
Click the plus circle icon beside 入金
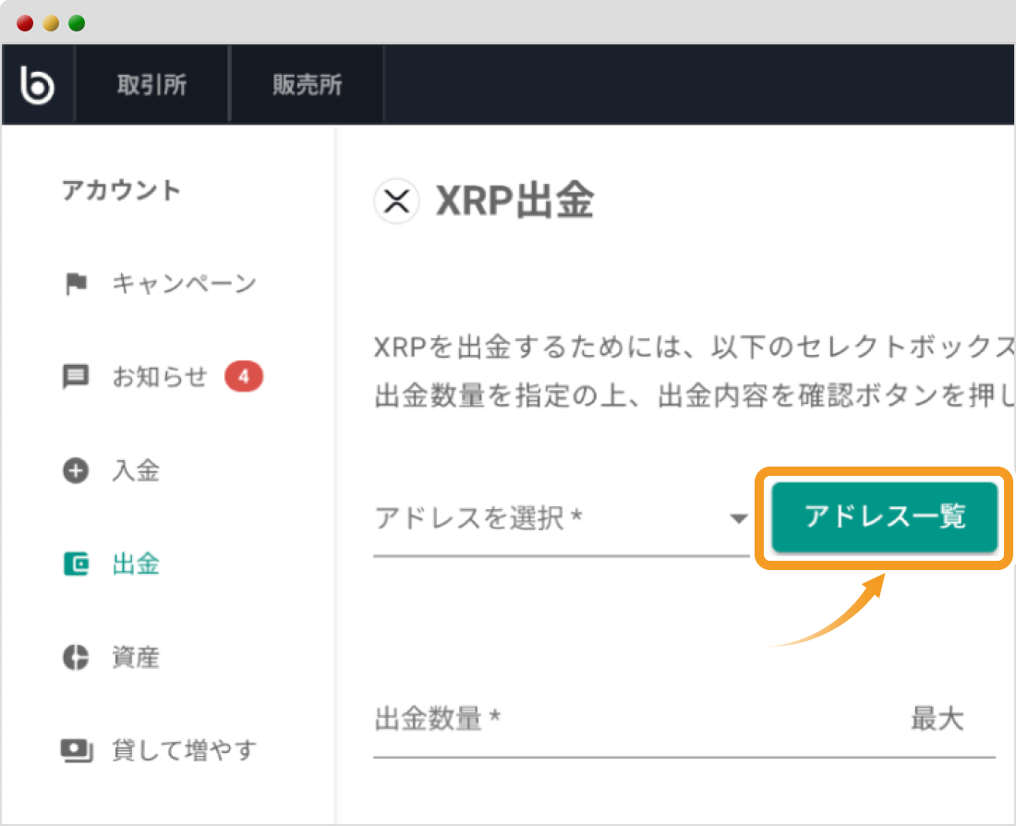[78, 470]
